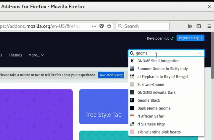Pick GNOME3 Adwaita Dark suggestion
214x140 pixels.
[x=156, y=92]
